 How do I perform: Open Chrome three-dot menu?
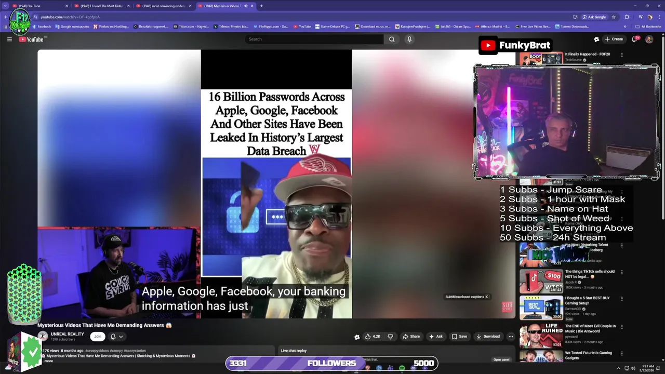(x=658, y=17)
